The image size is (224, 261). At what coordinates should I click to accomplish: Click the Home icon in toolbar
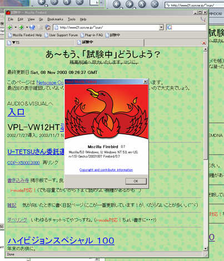pyautogui.click(x=48, y=27)
